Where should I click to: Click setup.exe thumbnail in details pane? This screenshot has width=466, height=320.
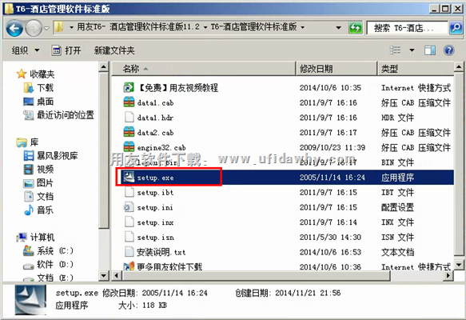click(x=30, y=300)
